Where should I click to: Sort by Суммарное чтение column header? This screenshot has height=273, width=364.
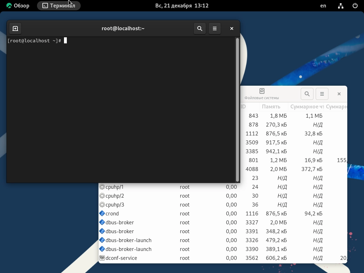click(306, 107)
